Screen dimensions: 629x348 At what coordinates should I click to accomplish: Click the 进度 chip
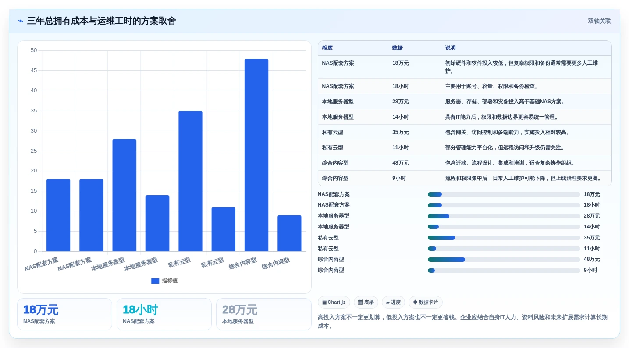tap(393, 302)
